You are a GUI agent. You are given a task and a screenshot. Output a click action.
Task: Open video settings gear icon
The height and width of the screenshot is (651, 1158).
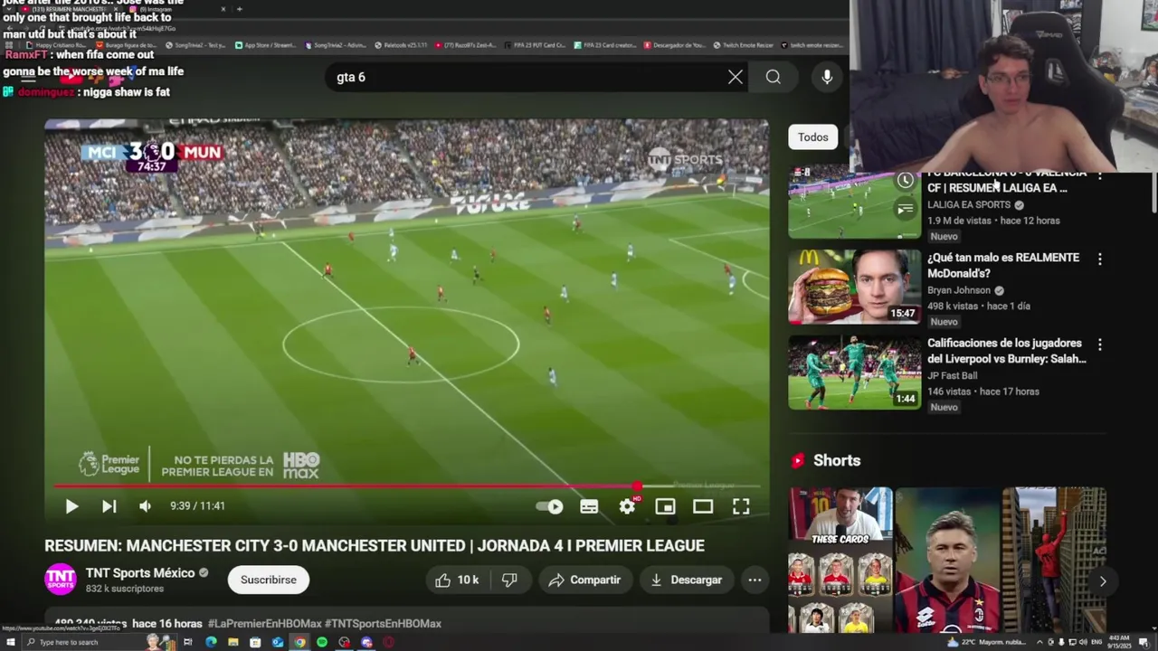click(x=627, y=506)
